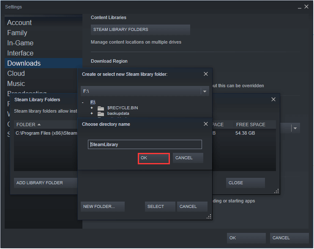Close the Steam Library Folders window with X
The height and width of the screenshot is (249, 314).
coord(273,100)
